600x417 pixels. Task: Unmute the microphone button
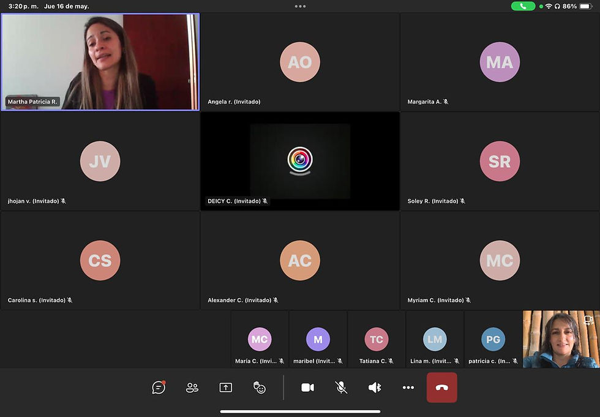(341, 388)
